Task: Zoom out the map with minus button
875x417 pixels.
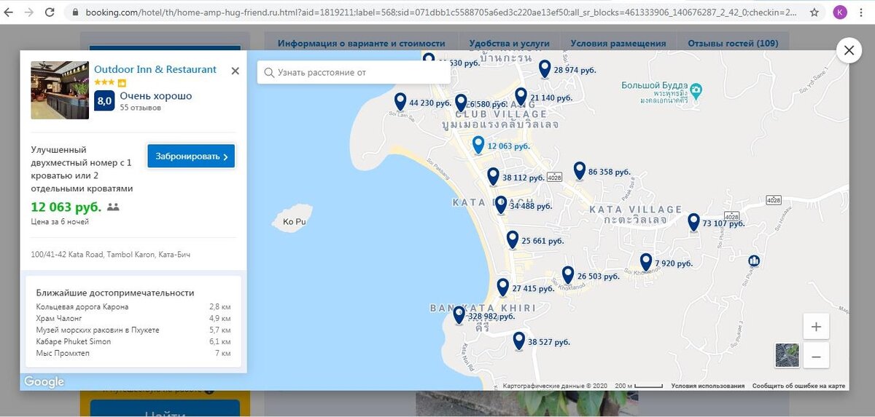Action: click(816, 357)
